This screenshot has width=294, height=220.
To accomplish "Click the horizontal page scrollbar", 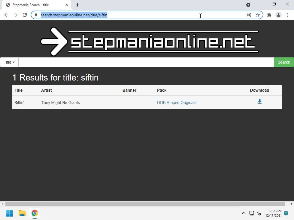I will pyautogui.click(x=145, y=204).
